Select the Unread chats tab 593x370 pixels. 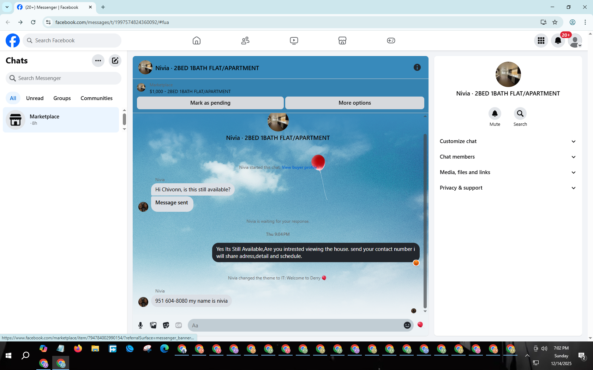point(35,98)
